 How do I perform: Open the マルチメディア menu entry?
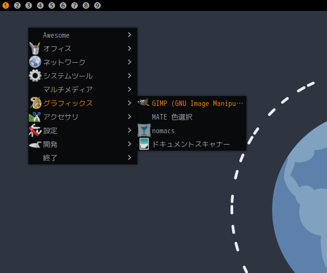tap(83, 90)
